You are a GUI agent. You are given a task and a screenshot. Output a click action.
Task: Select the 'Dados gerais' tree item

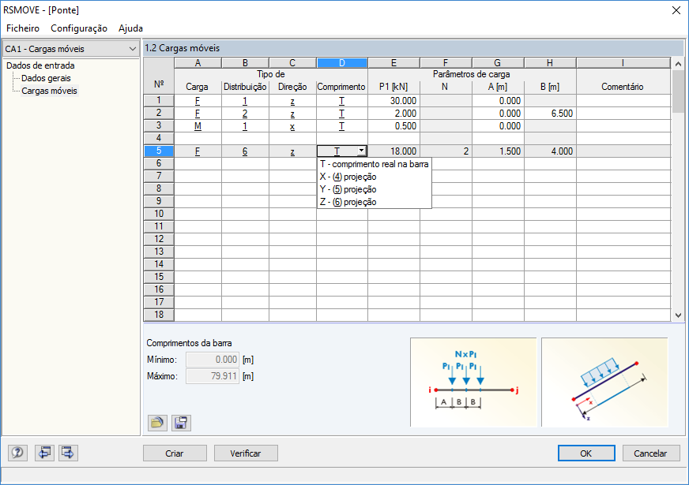tap(46, 78)
